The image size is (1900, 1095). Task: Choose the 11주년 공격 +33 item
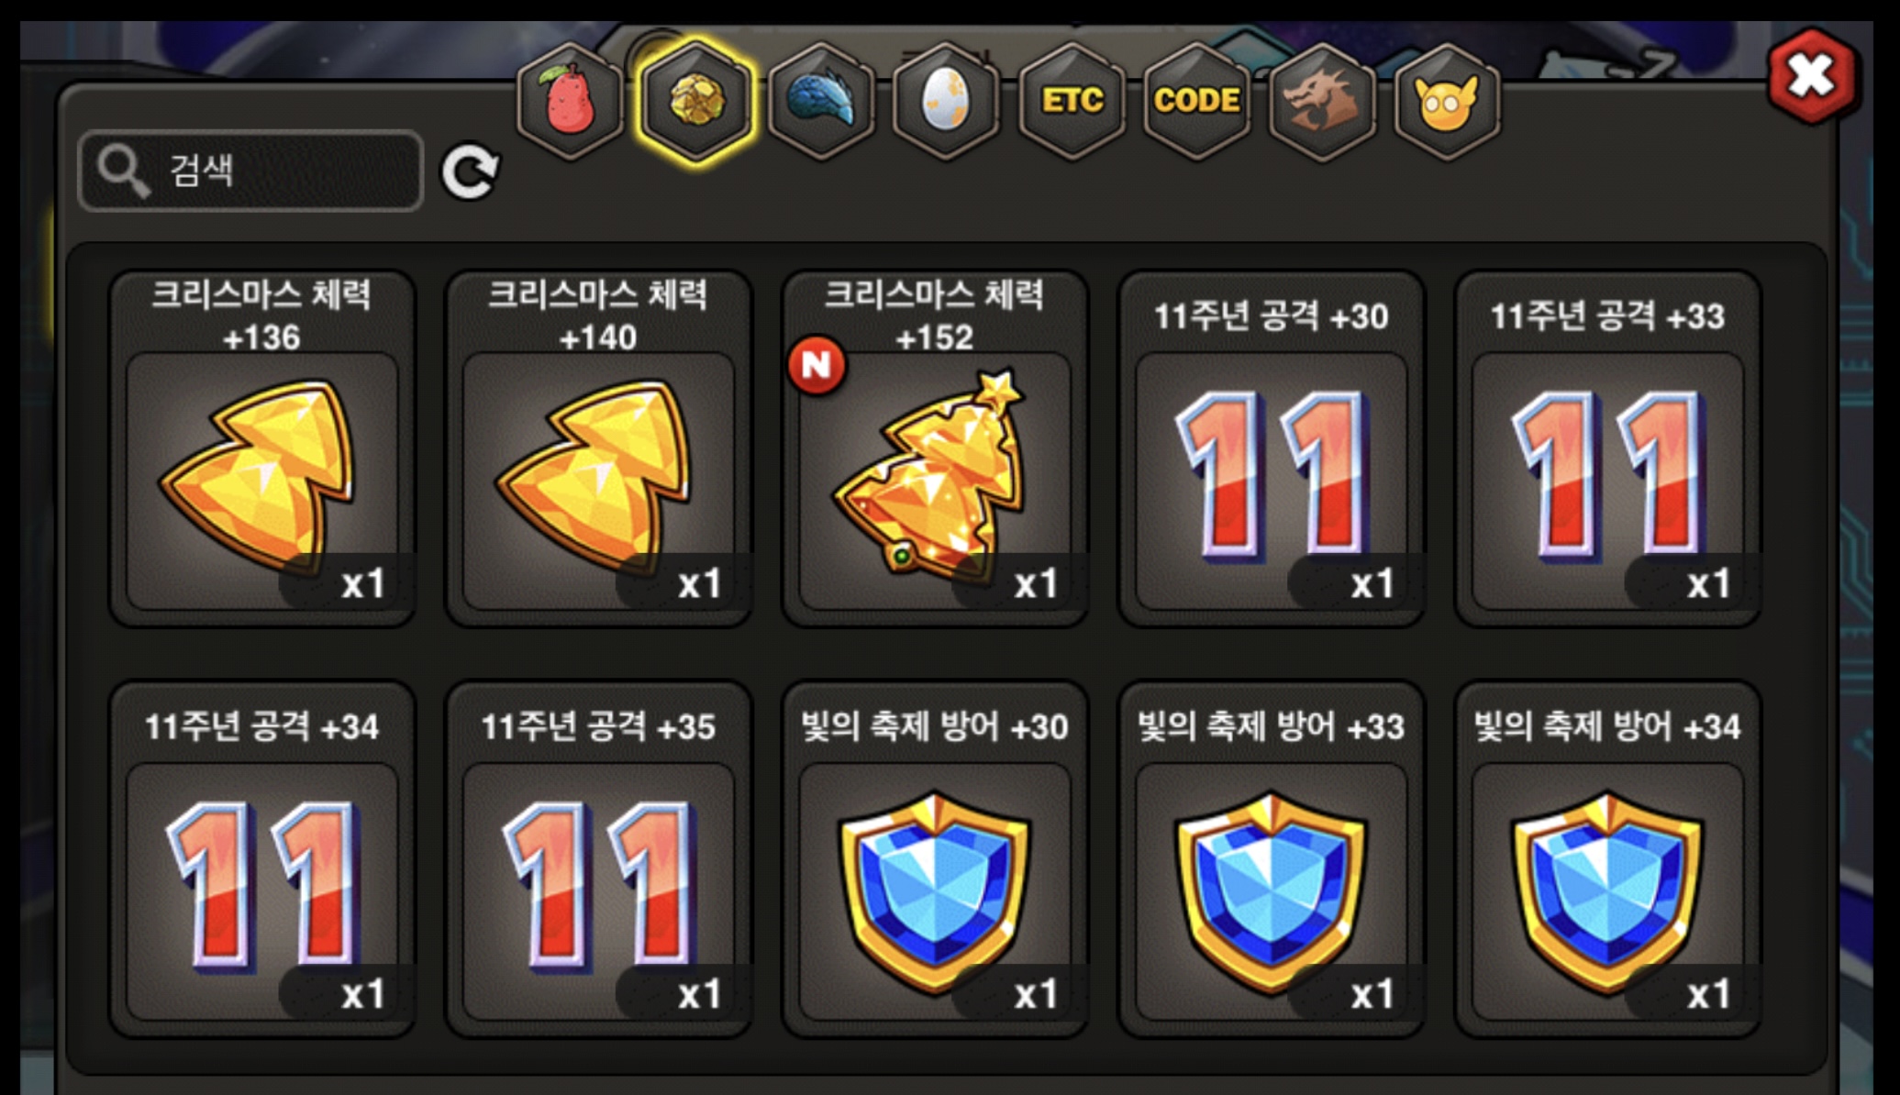pos(1607,448)
